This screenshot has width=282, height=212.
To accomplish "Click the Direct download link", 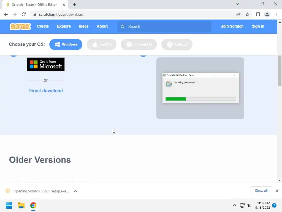I will tap(46, 91).
